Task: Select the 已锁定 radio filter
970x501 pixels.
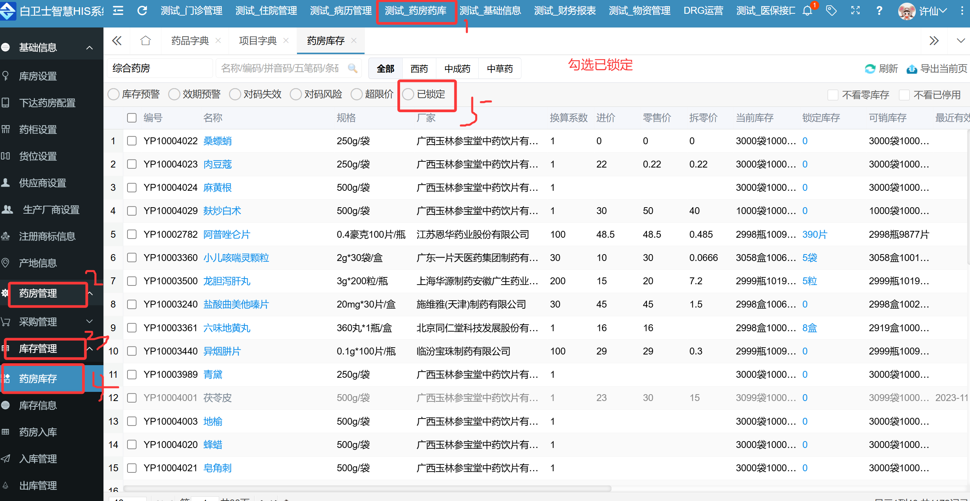Action: coord(408,94)
